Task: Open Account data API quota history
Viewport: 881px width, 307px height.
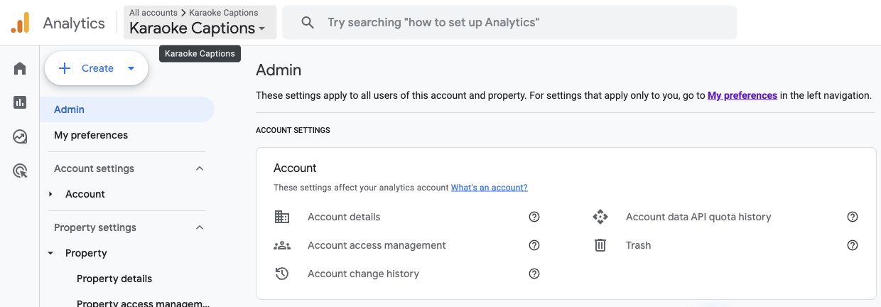Action: tap(698, 217)
